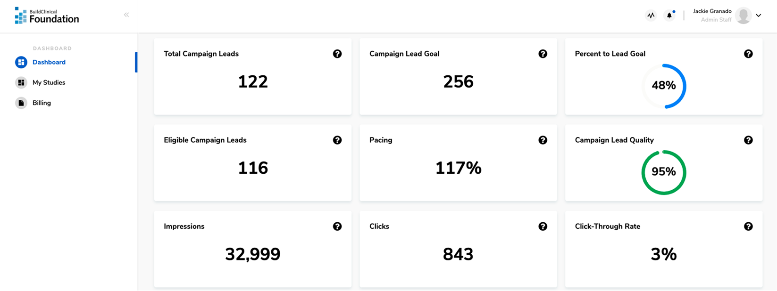Show help for Campaign Lead Quality
The height and width of the screenshot is (291, 777).
(x=748, y=140)
